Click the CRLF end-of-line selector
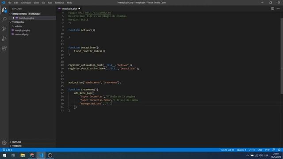This screenshot has height=159, width=283. 260,150
